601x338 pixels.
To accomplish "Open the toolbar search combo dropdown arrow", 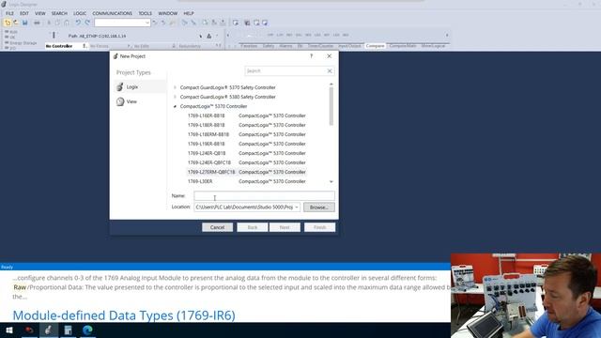I will pos(147,23).
